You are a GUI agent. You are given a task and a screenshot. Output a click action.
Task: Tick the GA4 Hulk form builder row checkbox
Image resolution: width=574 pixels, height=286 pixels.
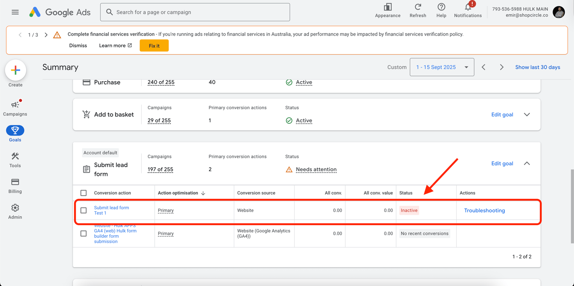[84, 234]
